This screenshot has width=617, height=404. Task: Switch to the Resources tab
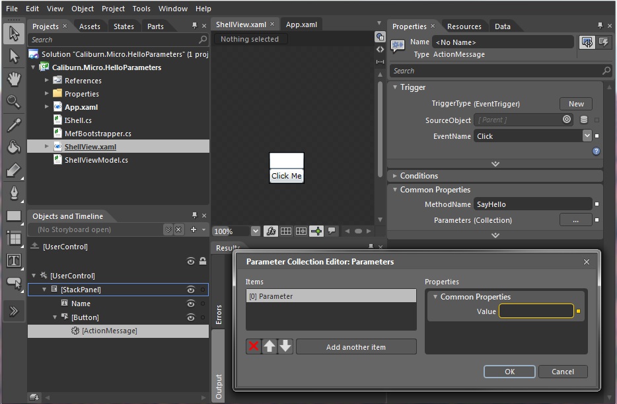tap(464, 26)
